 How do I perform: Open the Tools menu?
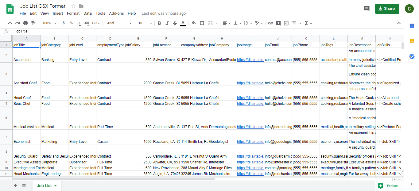100,13
